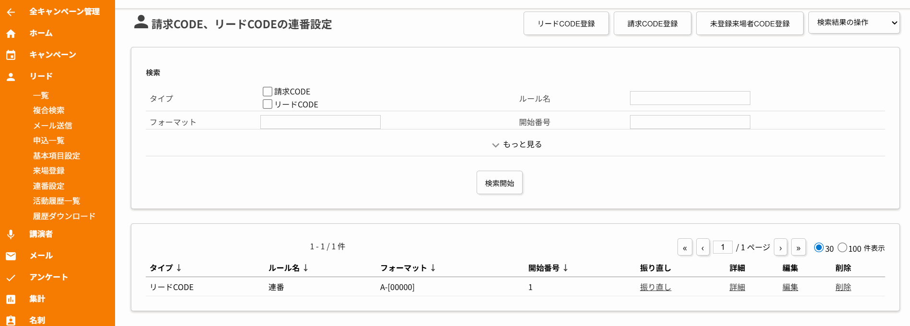The image size is (910, 326).
Task: Click the page number input box
Action: tap(723, 247)
